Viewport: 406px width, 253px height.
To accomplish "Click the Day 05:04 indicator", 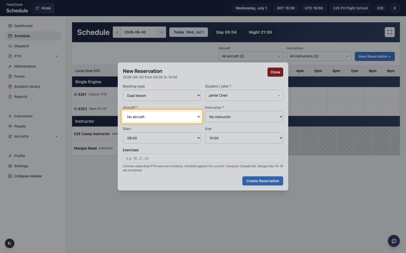I will [x=226, y=32].
